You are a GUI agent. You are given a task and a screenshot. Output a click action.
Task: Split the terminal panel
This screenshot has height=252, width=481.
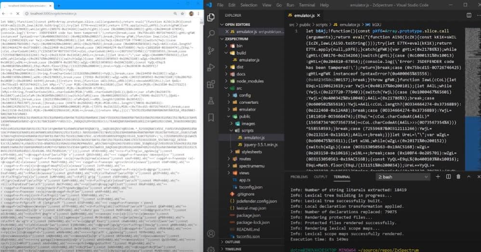(x=448, y=177)
